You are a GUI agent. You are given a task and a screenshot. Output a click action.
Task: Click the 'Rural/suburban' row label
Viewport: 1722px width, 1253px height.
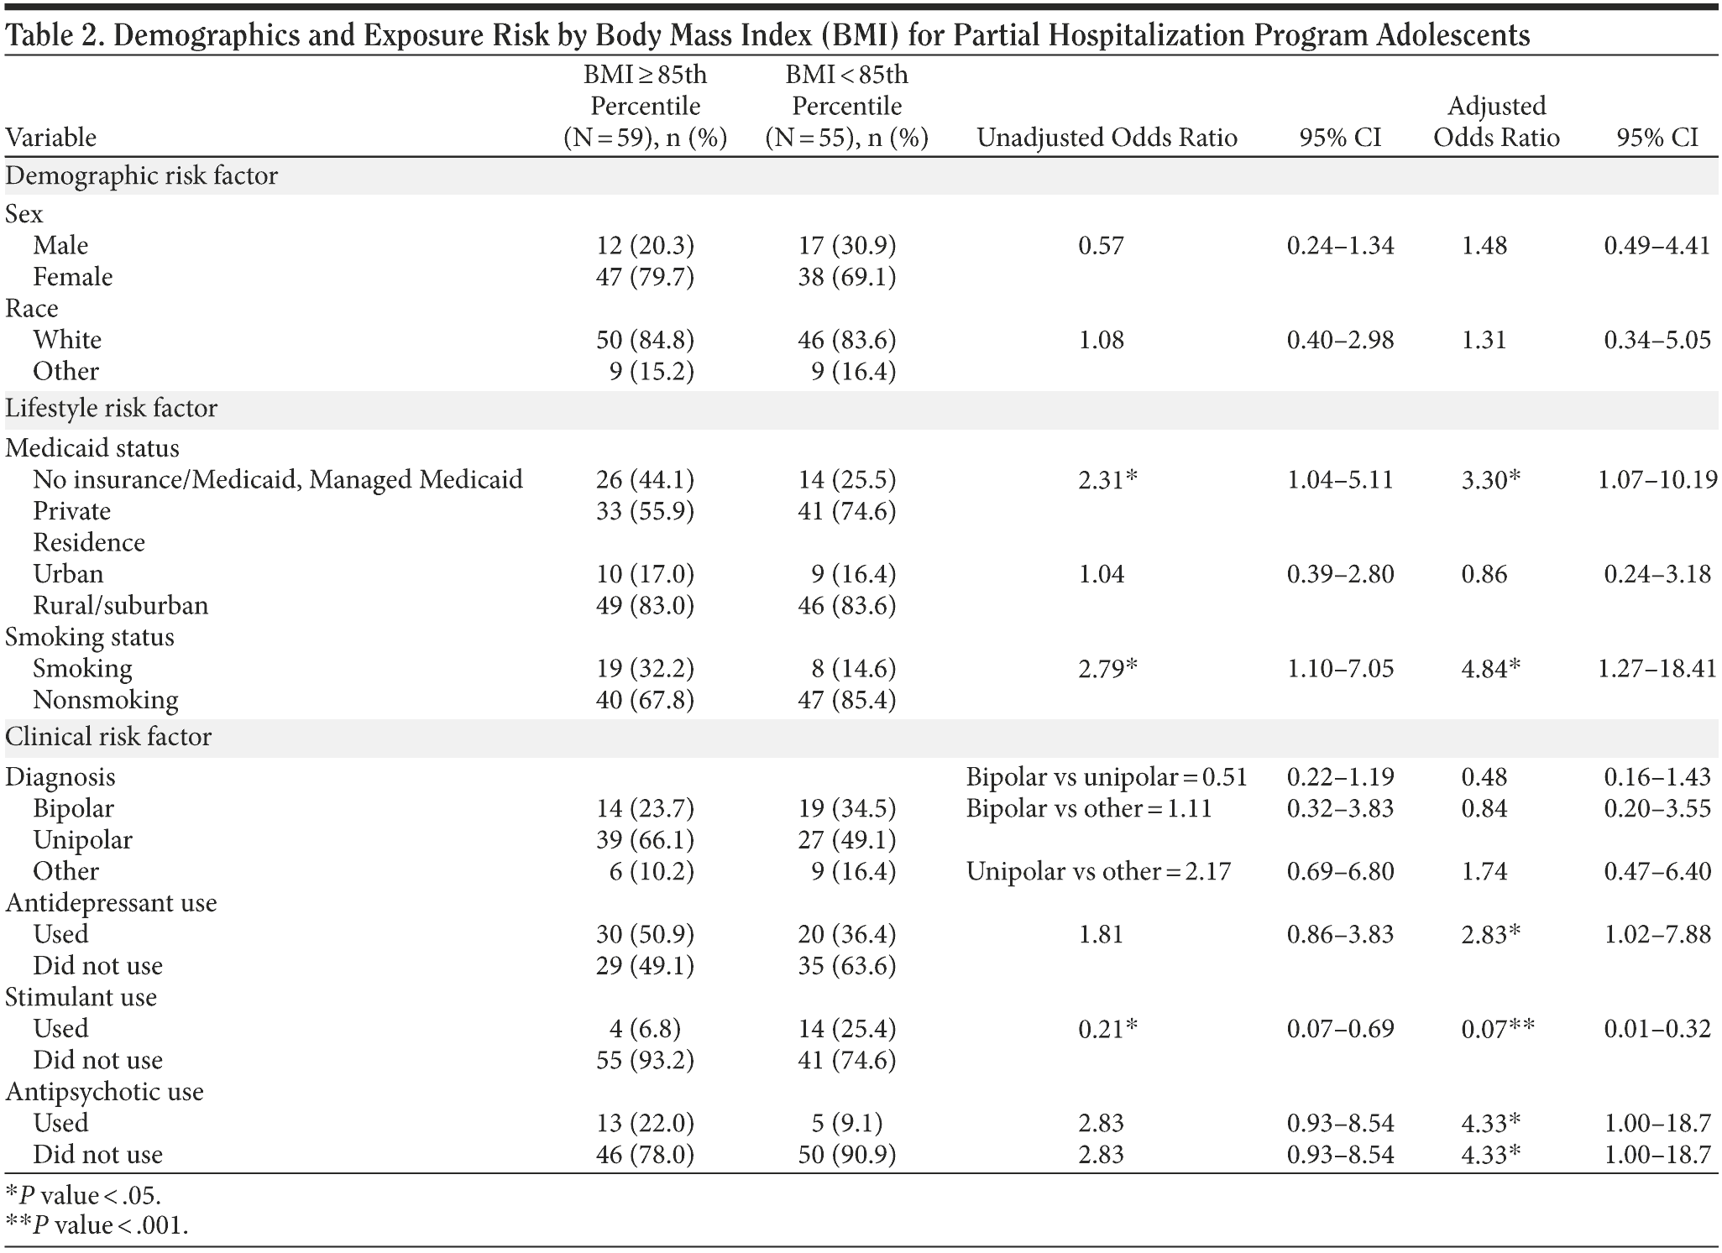(120, 605)
